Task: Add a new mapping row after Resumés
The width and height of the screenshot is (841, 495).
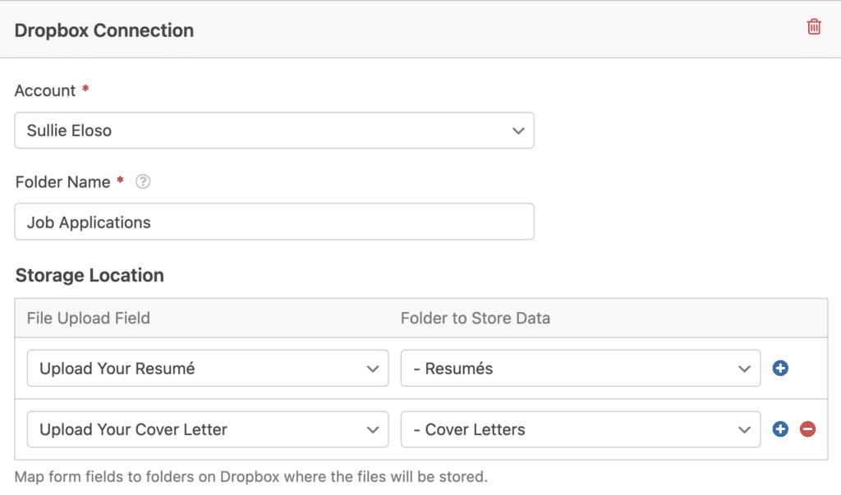Action: pos(779,368)
